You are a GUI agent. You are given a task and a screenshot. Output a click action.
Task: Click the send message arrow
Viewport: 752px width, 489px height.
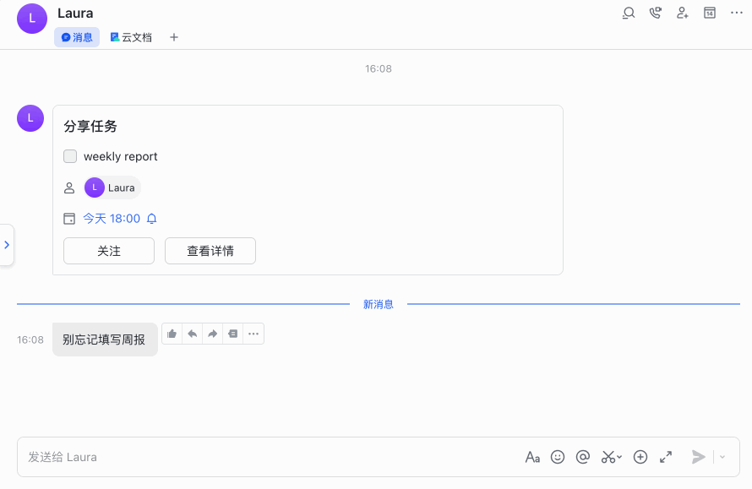(698, 457)
